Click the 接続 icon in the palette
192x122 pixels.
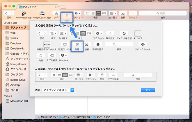pyautogui.click(x=87, y=44)
